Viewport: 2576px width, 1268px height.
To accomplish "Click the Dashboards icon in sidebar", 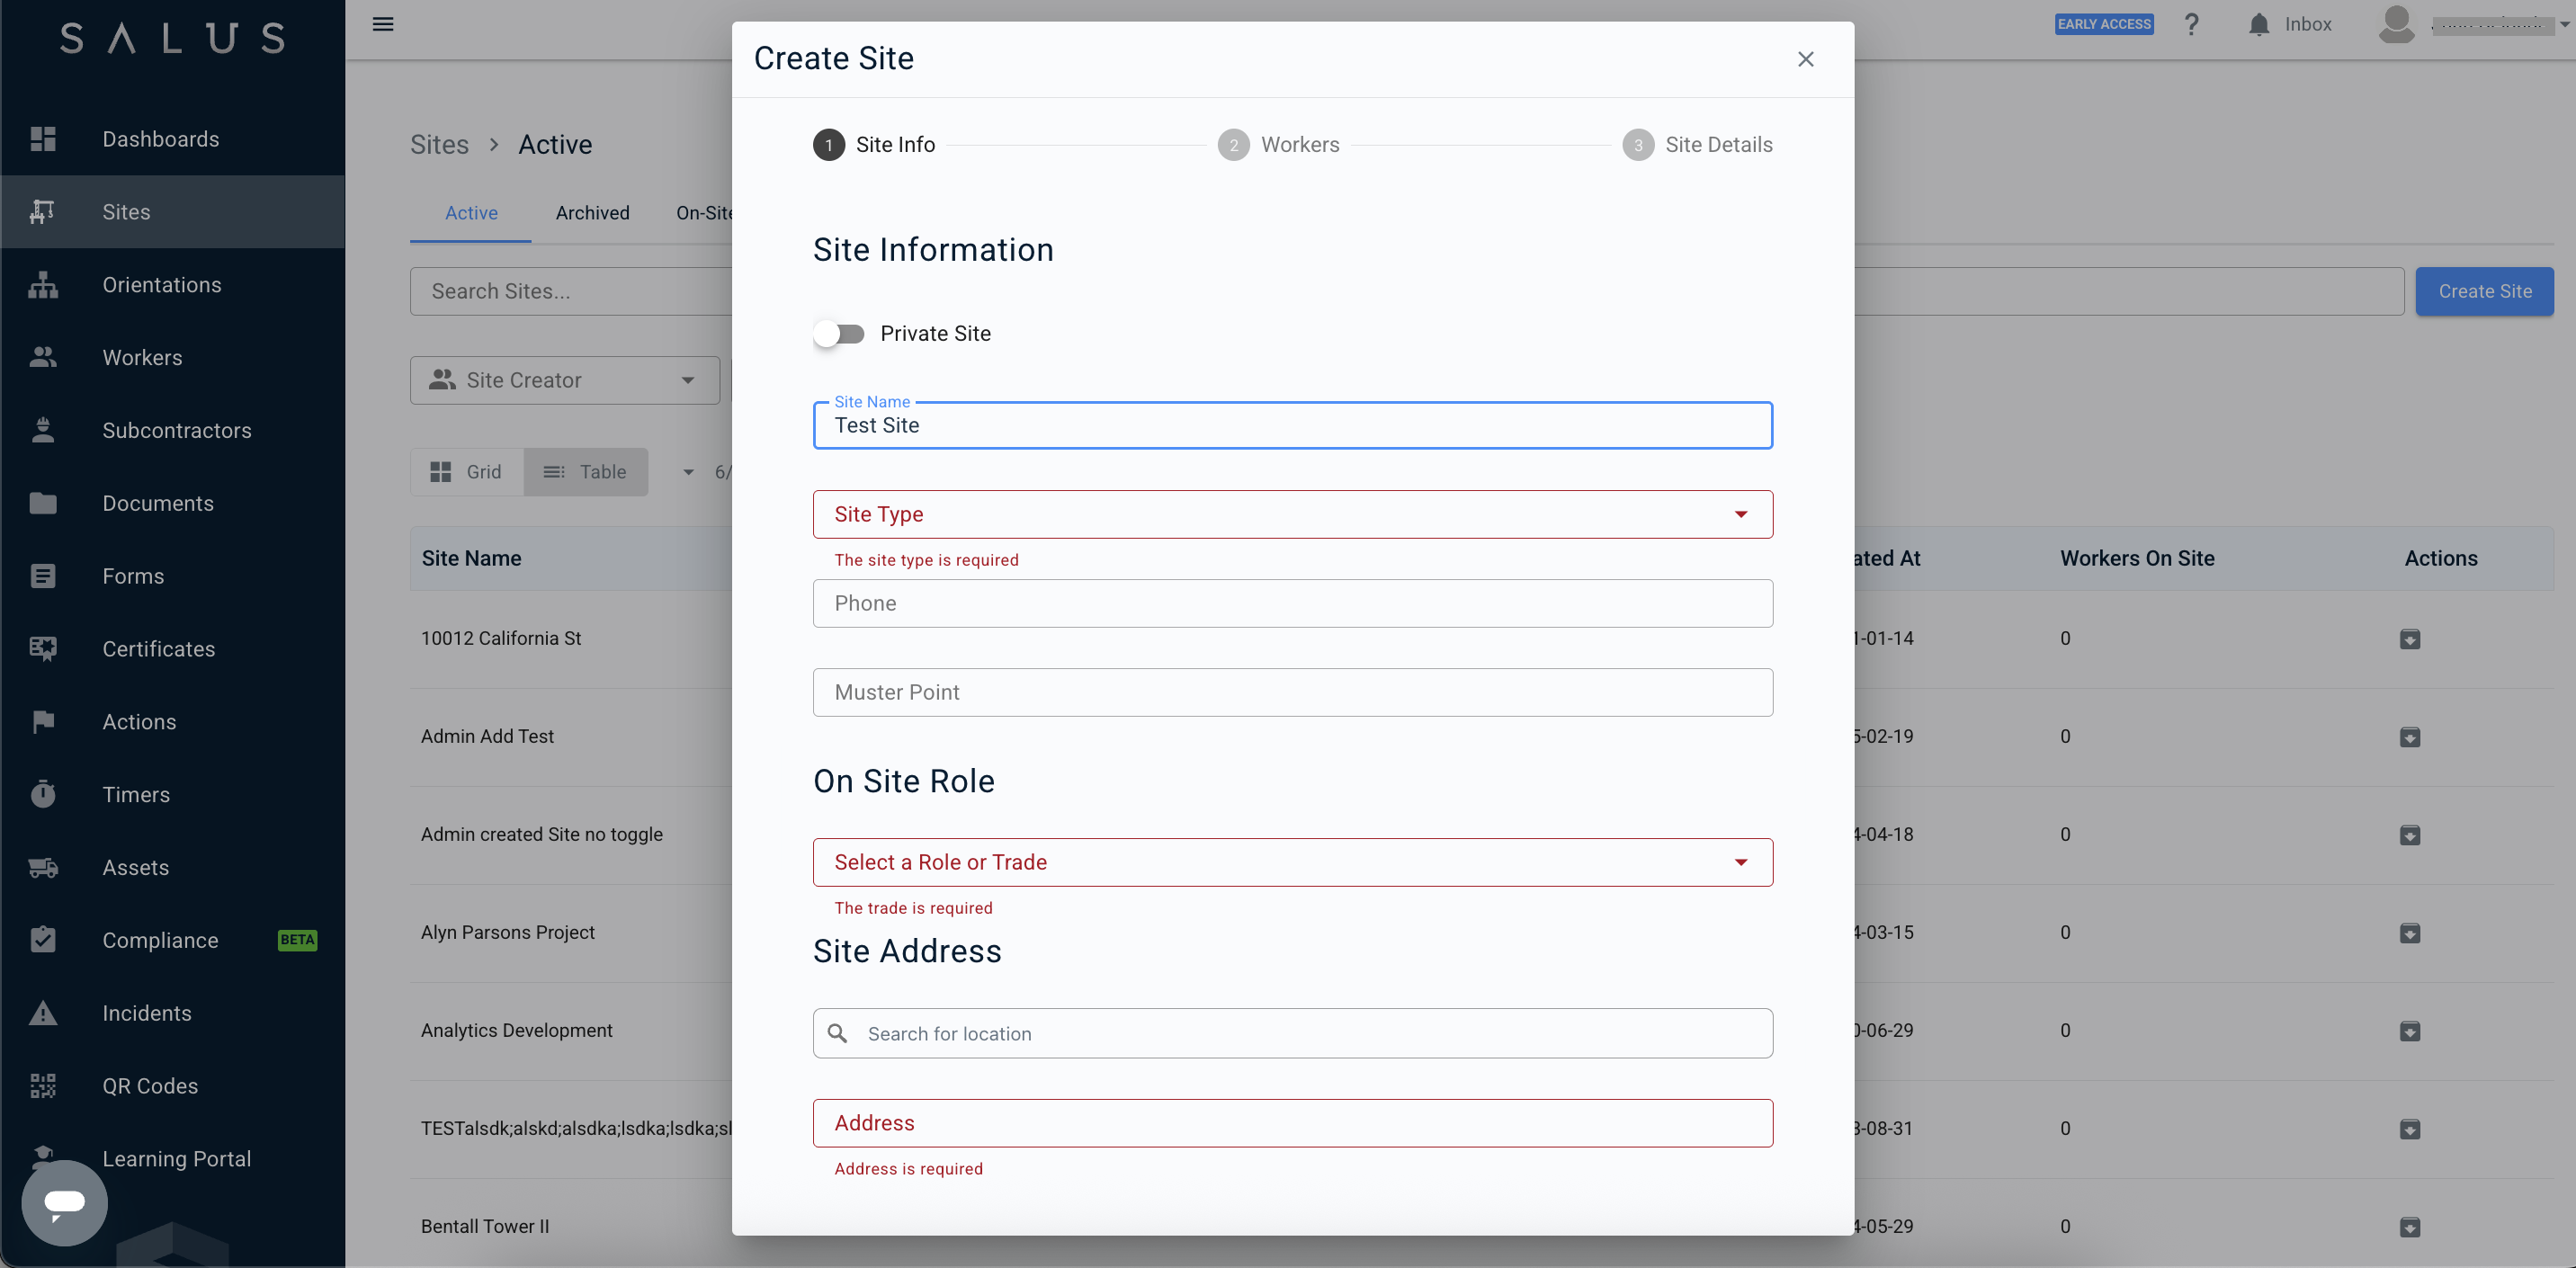I will click(x=43, y=139).
